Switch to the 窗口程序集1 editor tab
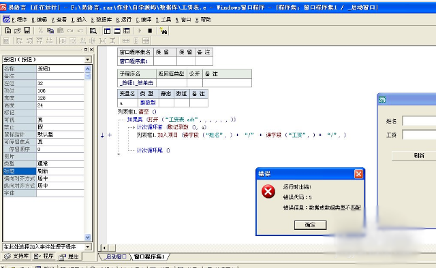This screenshot has height=268, width=436. coord(149,256)
